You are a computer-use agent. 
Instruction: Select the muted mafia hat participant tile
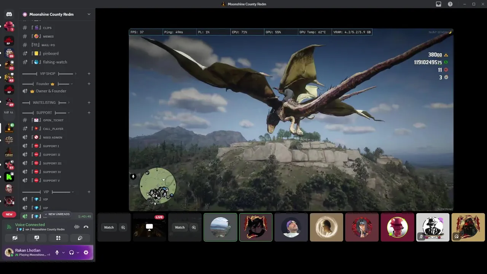pos(433,227)
